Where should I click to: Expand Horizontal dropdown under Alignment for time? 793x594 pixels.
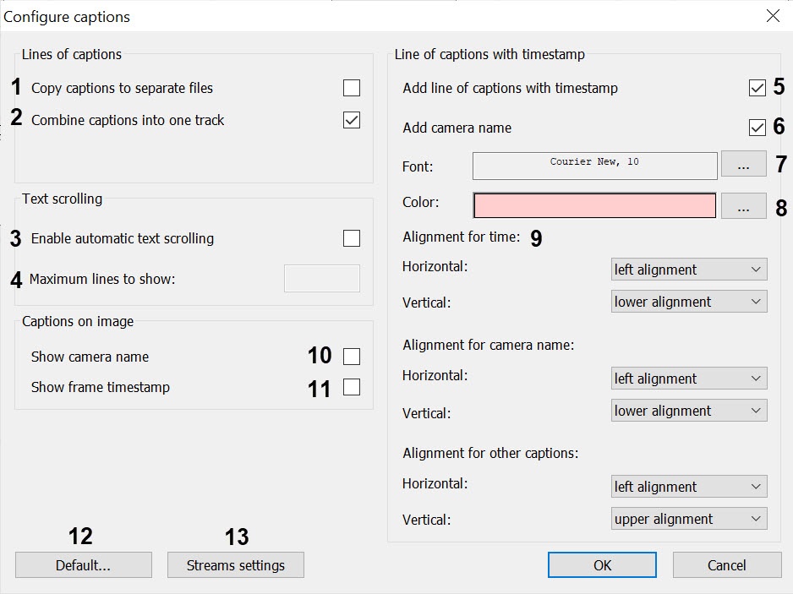pos(688,270)
